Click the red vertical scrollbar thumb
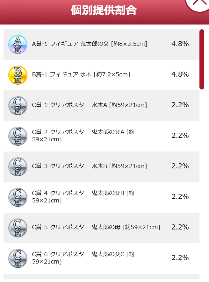 (202, 59)
